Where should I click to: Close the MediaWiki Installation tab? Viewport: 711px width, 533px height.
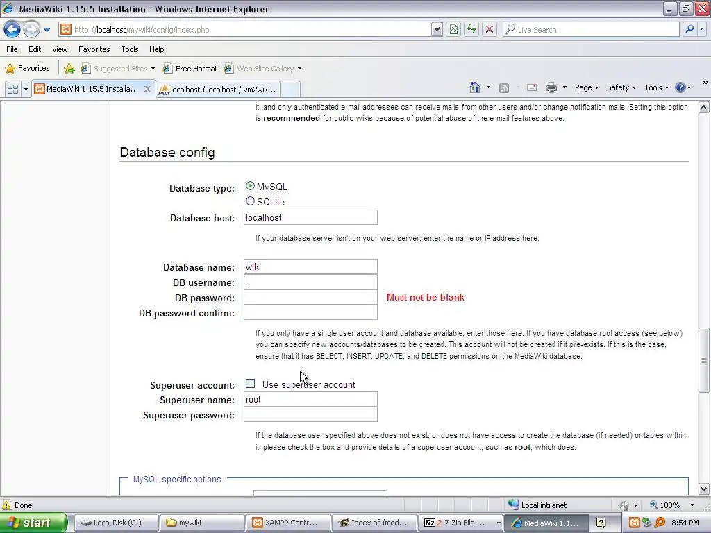pyautogui.click(x=147, y=89)
